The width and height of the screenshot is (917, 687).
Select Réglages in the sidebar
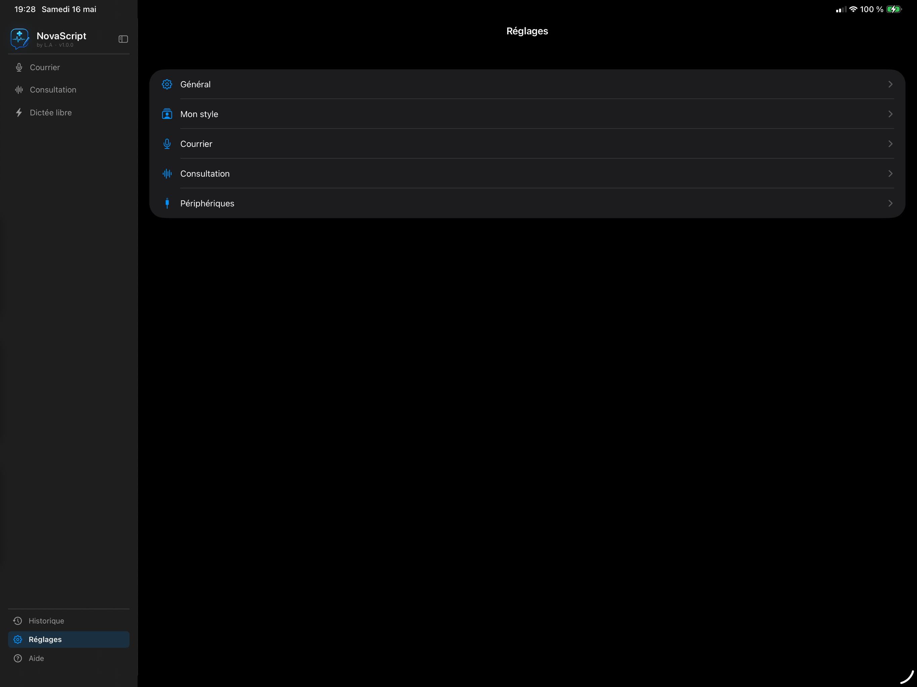pyautogui.click(x=69, y=639)
